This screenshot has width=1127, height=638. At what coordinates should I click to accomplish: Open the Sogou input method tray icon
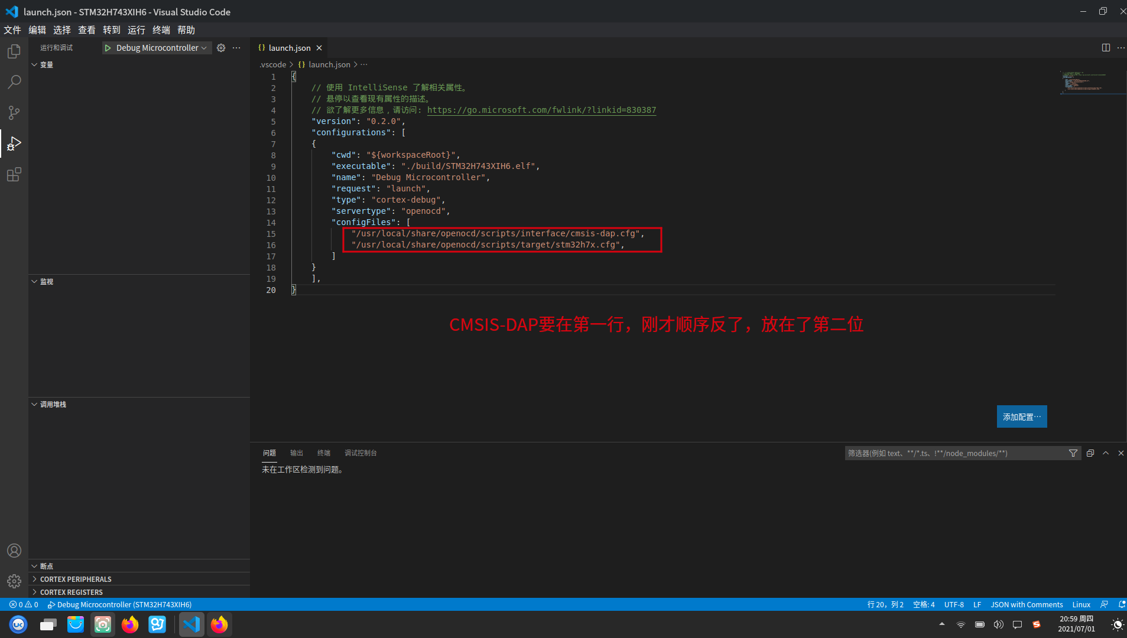click(x=1036, y=624)
